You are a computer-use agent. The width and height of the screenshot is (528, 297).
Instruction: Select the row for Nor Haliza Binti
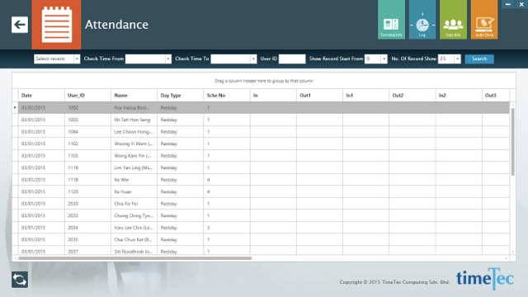point(264,108)
